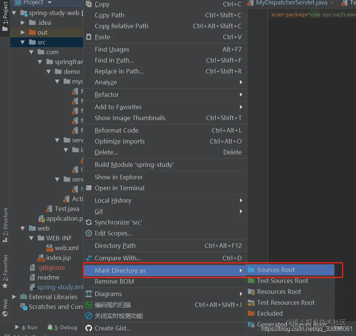Expand the out folder
Screen dimensions: 356x336
point(23,32)
